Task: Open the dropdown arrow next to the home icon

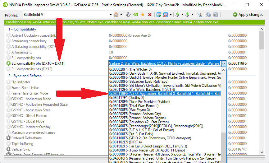Action: click(x=121, y=15)
